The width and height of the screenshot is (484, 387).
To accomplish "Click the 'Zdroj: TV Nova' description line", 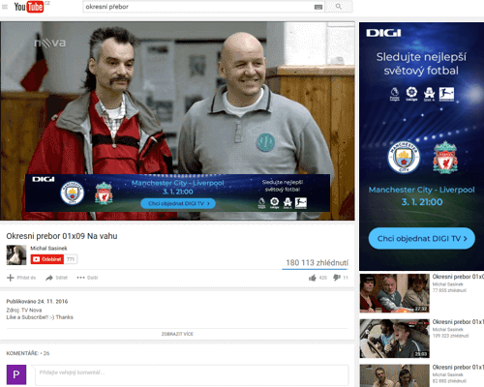I will coord(24,311).
